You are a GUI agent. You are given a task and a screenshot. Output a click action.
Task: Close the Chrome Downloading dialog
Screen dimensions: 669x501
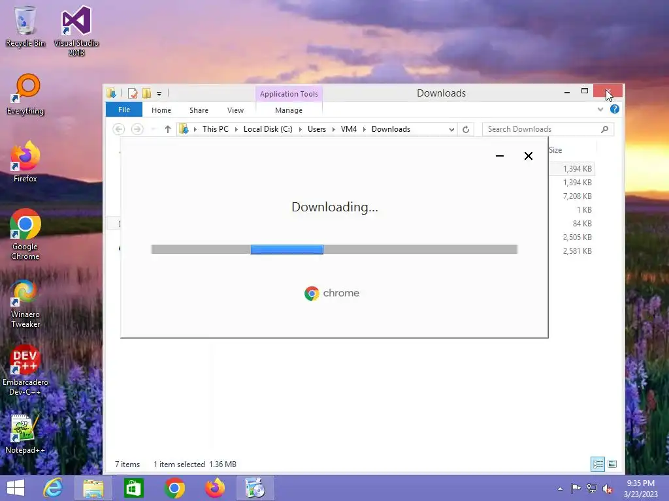(528, 156)
